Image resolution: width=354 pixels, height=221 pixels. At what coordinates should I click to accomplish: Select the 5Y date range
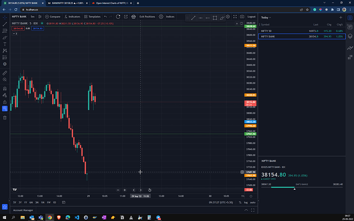pyautogui.click(x=15, y=203)
